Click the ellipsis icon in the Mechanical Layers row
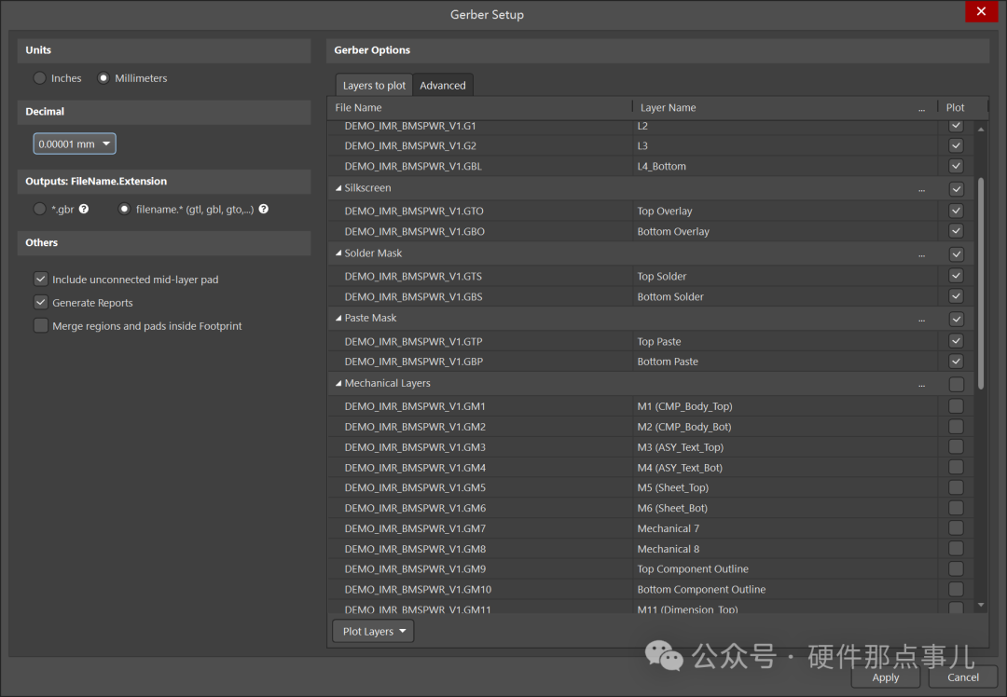This screenshot has width=1007, height=697. click(x=921, y=385)
